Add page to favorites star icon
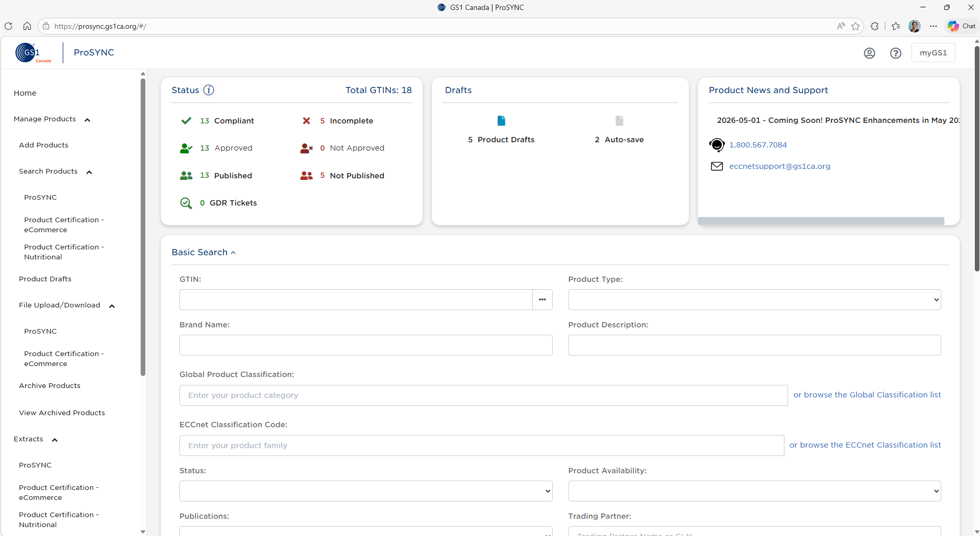 click(856, 26)
